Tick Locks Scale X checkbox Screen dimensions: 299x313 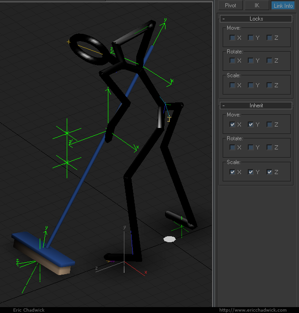click(232, 85)
